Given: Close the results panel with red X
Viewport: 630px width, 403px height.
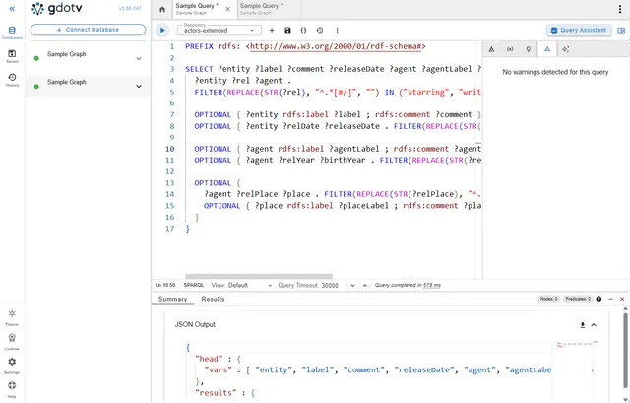Looking at the screenshot, I should (622, 299).
